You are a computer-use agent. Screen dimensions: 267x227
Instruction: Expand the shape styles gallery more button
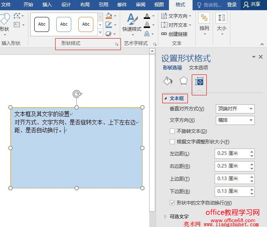pyautogui.click(x=100, y=32)
